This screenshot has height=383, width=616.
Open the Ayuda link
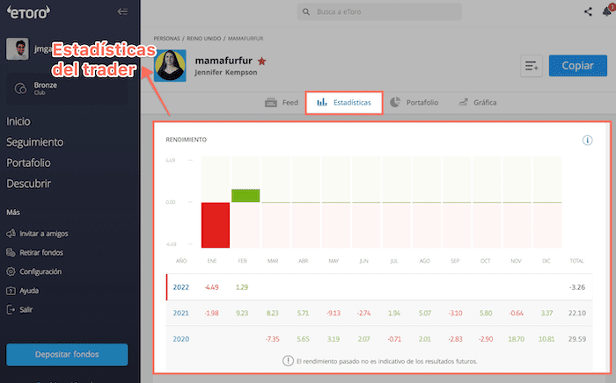coord(29,291)
